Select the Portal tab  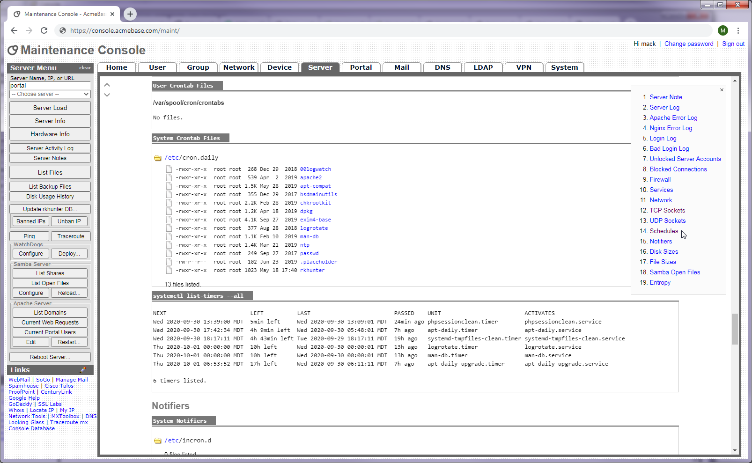pyautogui.click(x=361, y=67)
